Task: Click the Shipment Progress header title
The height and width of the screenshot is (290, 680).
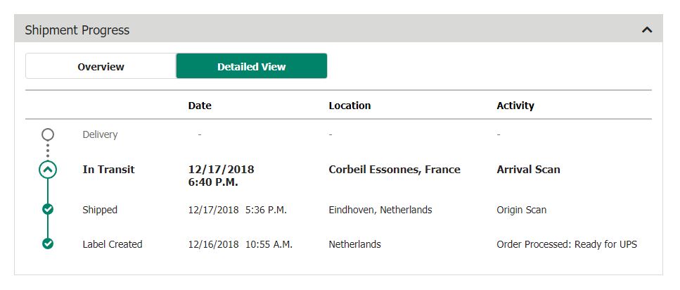Action: (x=77, y=30)
